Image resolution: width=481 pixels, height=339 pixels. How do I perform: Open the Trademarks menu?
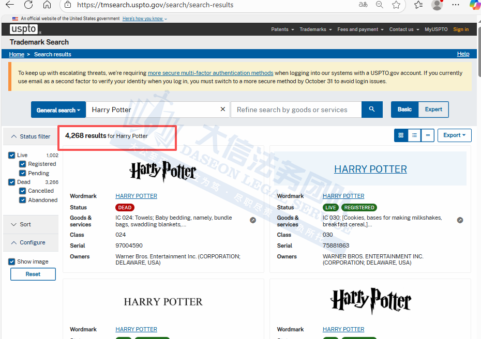tap(315, 29)
